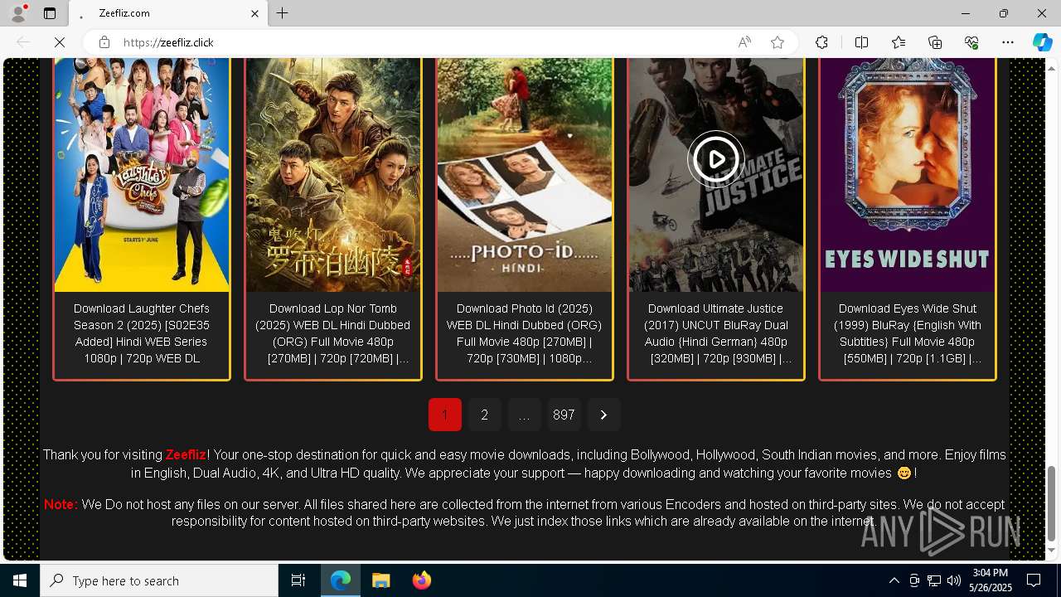Viewport: 1061px width, 597px height.
Task: Open the volume control
Action: click(x=954, y=580)
